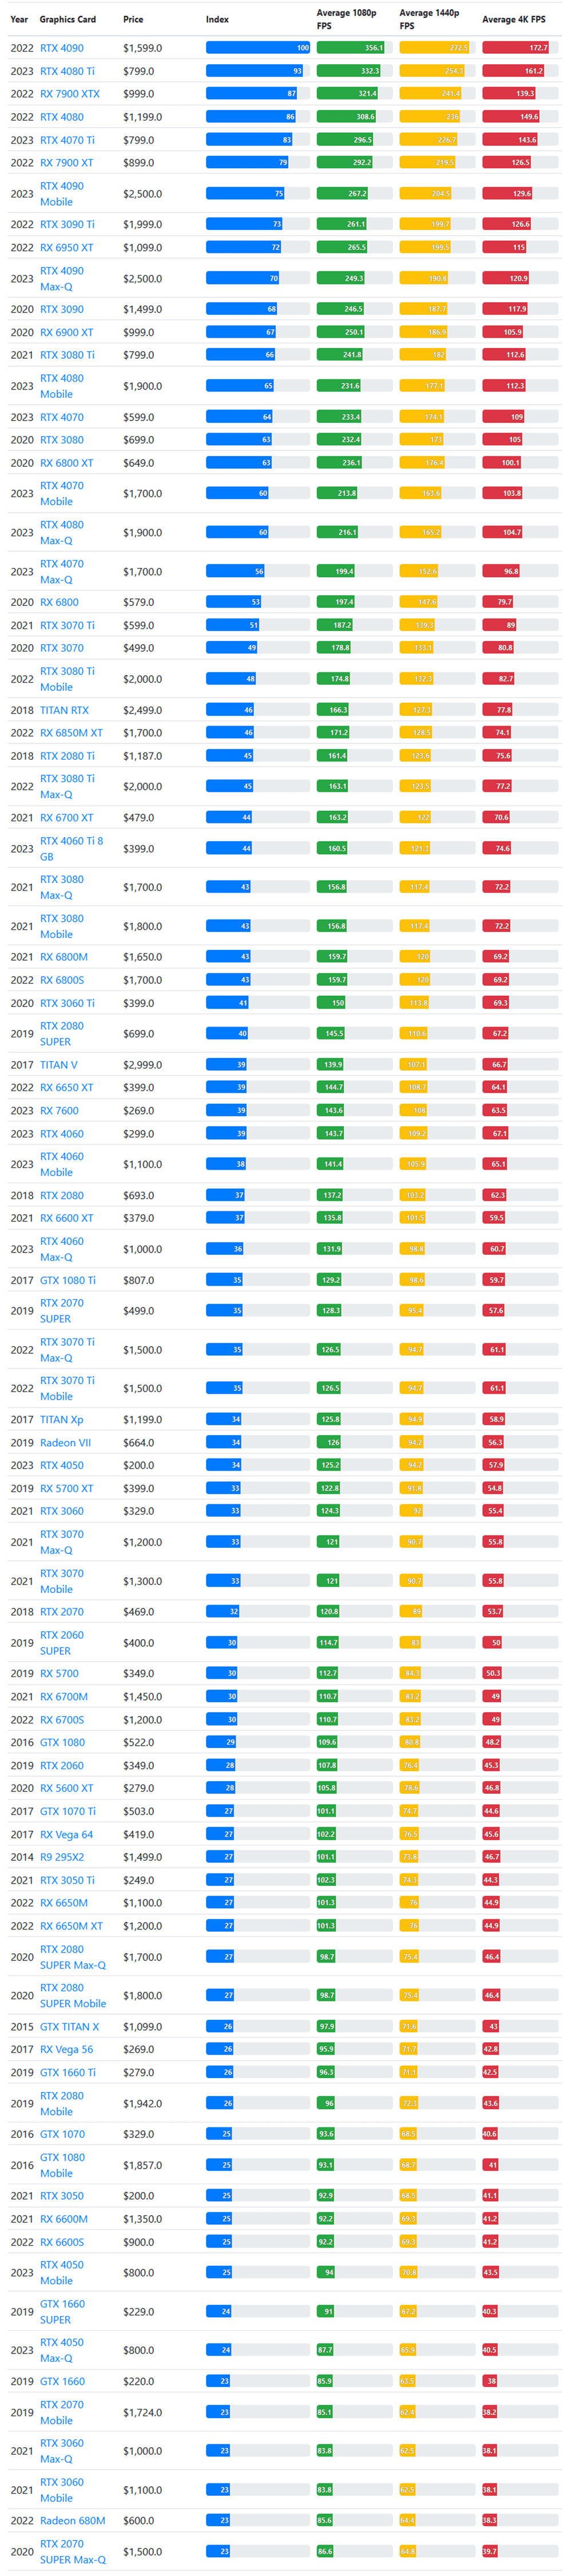
Task: Click the Average 4K FPS header
Action: pos(513,19)
